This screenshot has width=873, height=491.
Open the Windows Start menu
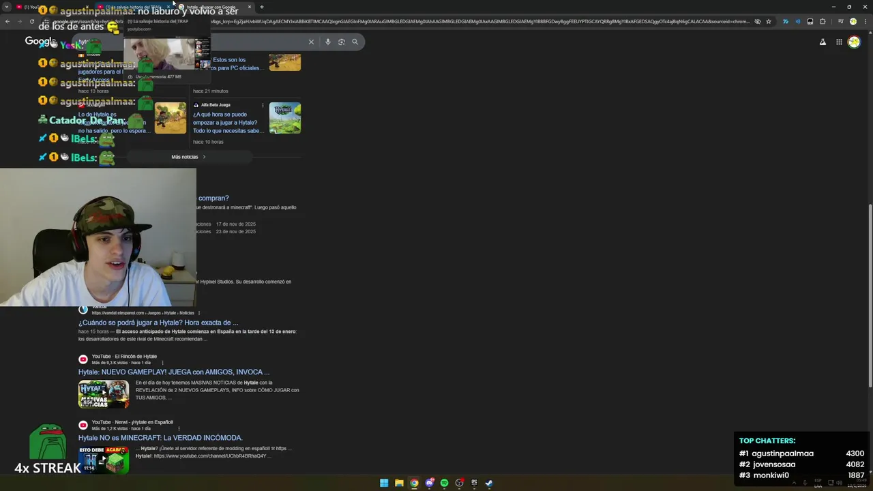384,483
